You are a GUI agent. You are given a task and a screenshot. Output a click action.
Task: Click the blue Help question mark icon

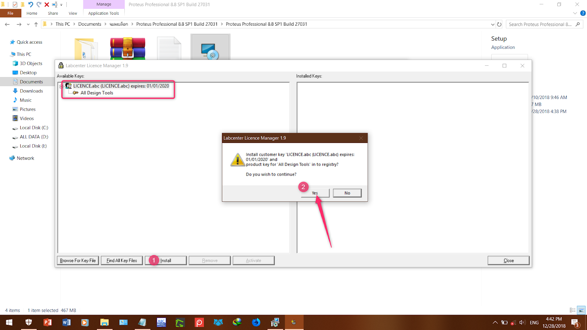click(x=583, y=13)
